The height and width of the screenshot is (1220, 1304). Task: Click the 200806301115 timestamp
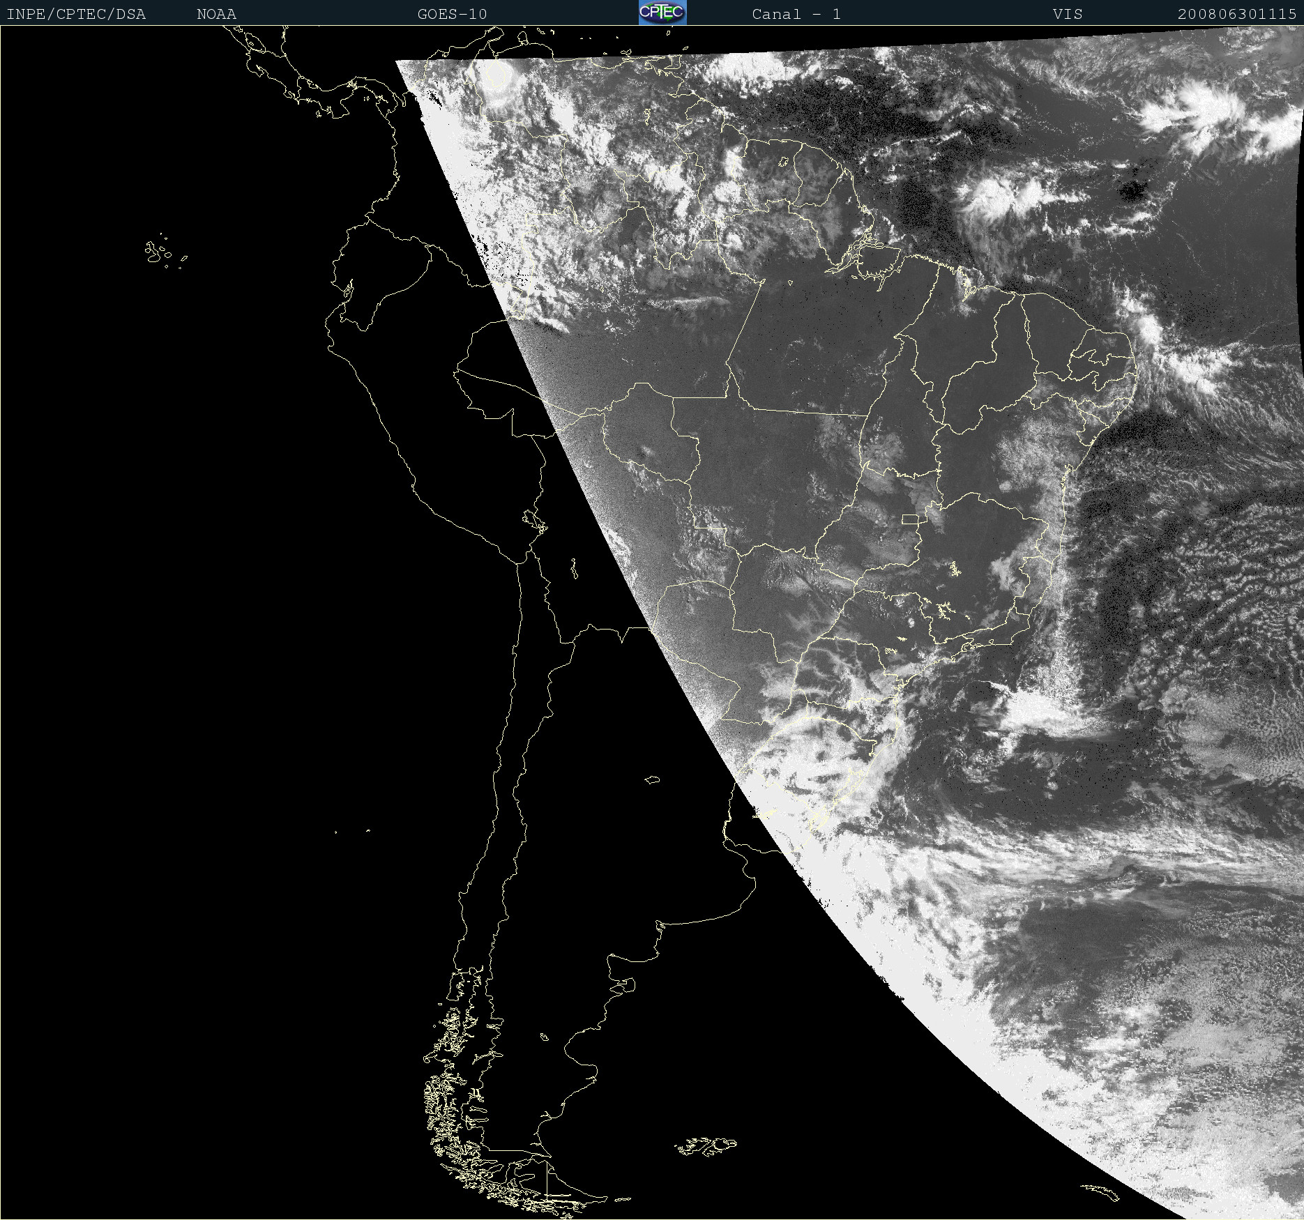coord(1237,14)
